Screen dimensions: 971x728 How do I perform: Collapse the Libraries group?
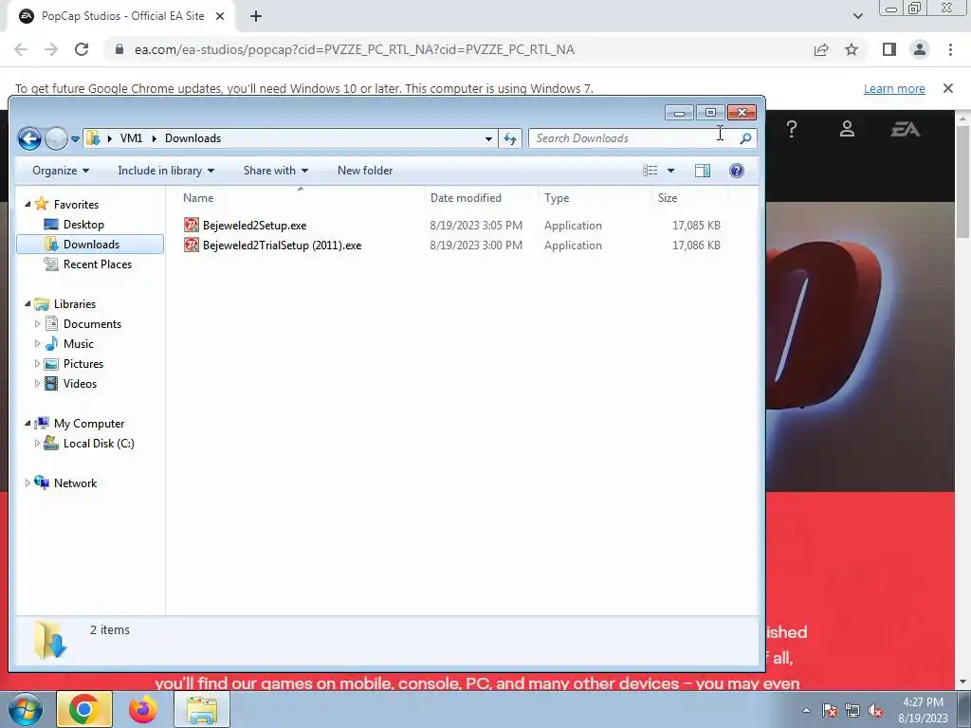point(27,304)
